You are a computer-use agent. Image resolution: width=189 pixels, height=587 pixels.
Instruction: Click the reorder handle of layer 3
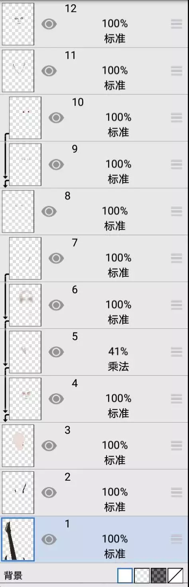tap(176, 445)
